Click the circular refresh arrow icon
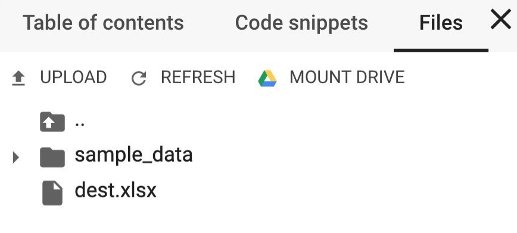This screenshot has height=233, width=517. point(138,78)
